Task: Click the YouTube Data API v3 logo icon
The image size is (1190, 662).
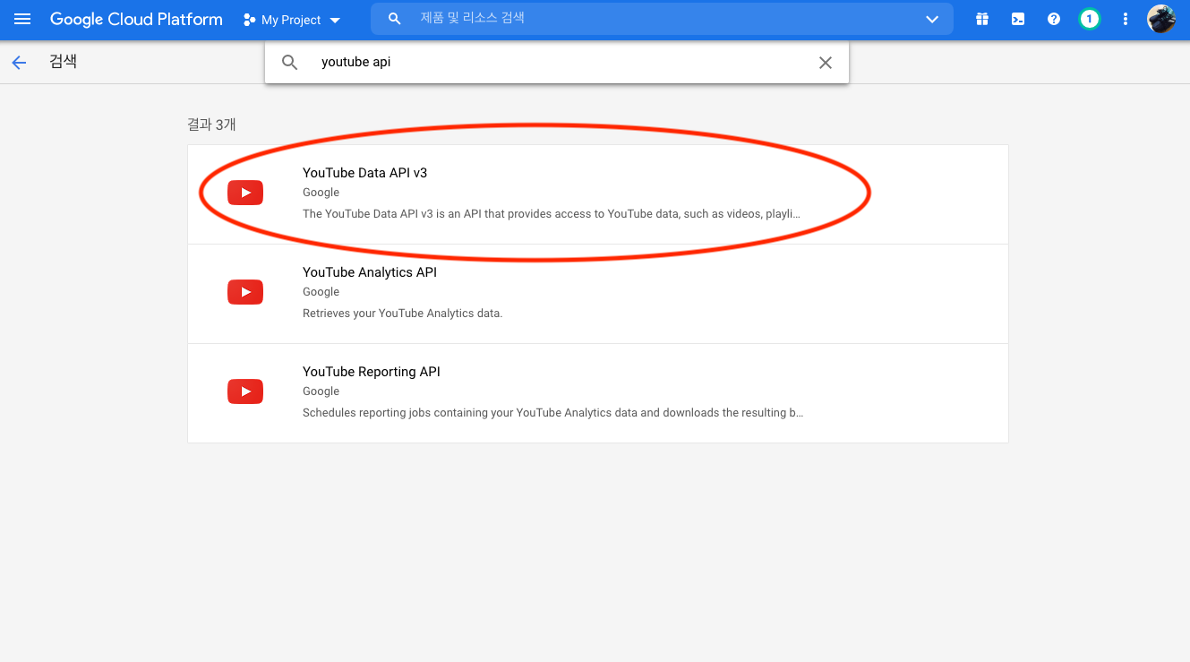Action: pyautogui.click(x=245, y=193)
